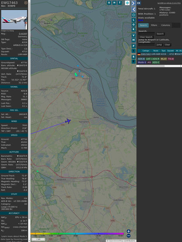Click the follow aircraft crosshair icon
The image size is (182, 242).
click(x=133, y=15)
